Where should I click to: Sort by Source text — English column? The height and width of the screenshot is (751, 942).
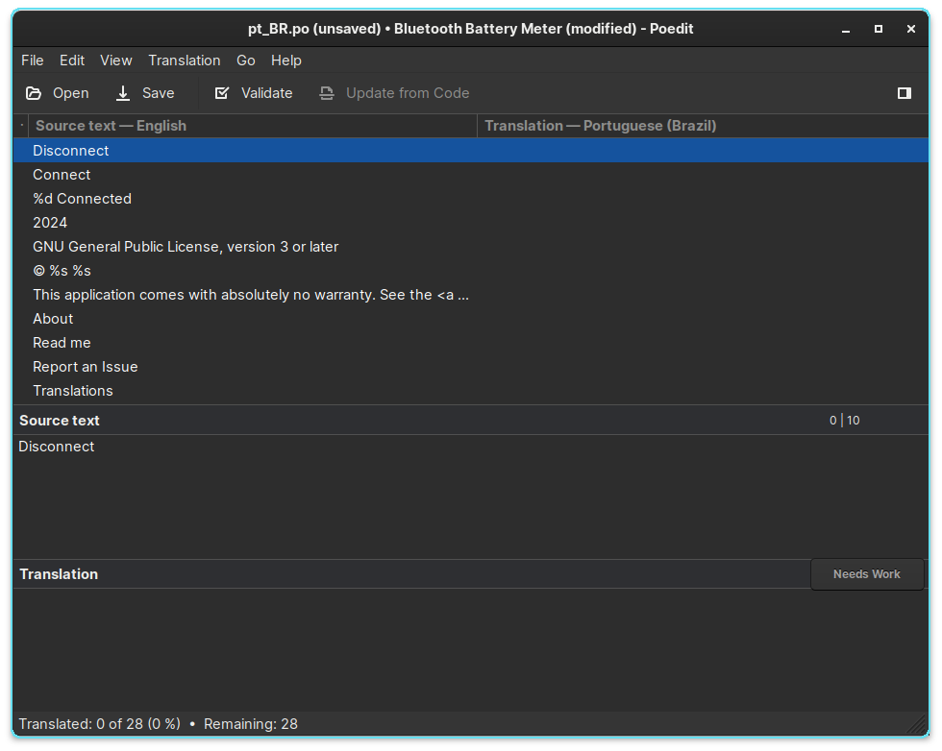click(x=111, y=126)
